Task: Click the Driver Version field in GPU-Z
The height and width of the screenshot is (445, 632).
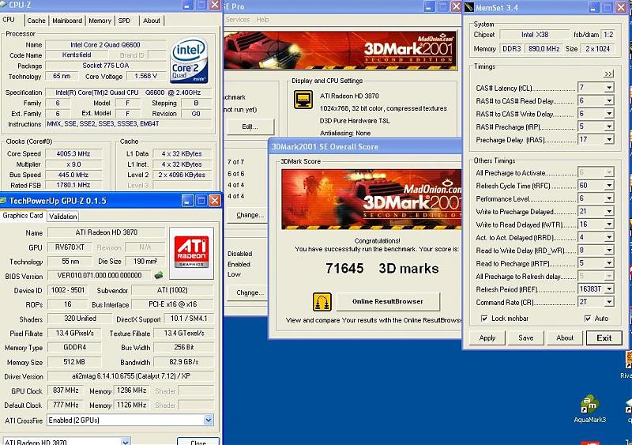Action: tap(130, 376)
